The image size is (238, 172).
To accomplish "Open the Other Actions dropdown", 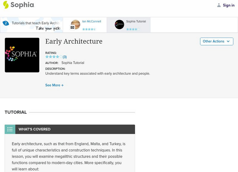I will point(216,42).
